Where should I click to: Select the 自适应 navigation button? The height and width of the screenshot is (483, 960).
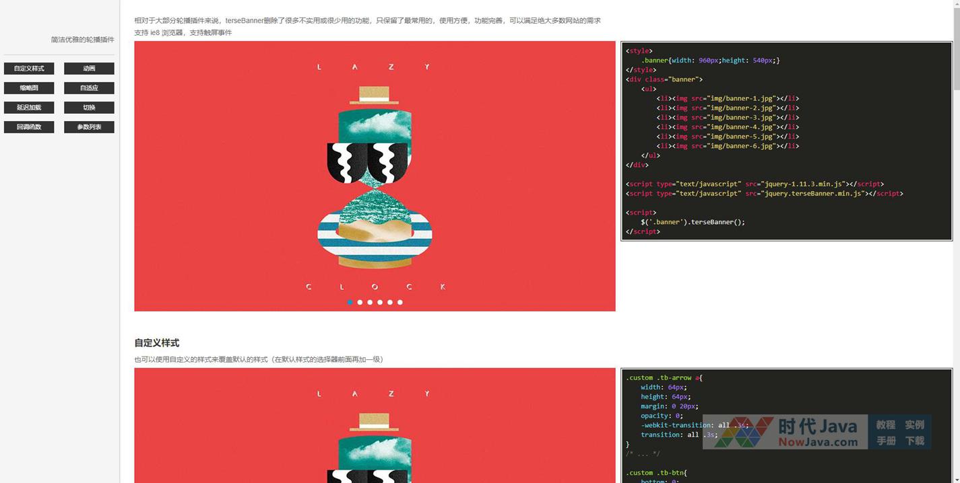(89, 88)
